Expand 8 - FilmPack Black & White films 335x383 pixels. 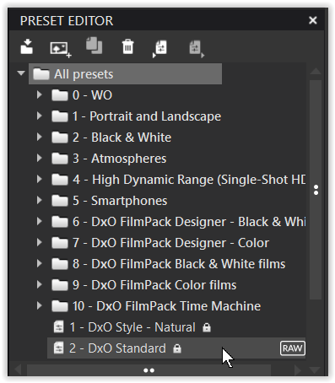[40, 263]
